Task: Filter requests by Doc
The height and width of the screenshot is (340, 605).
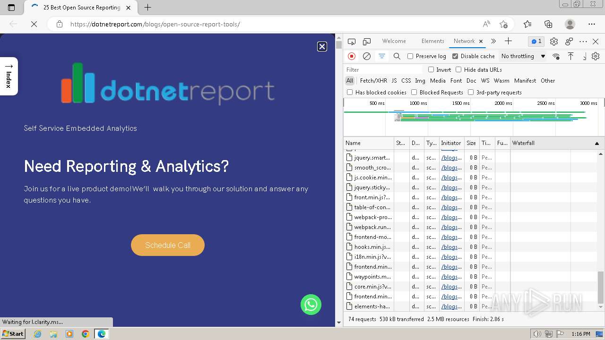Action: pyautogui.click(x=471, y=81)
